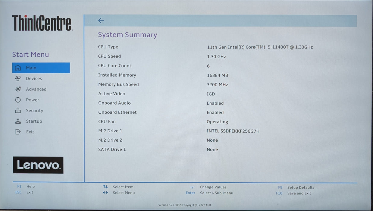Click the Lenovo logo
The height and width of the screenshot is (211, 373).
[x=38, y=165]
